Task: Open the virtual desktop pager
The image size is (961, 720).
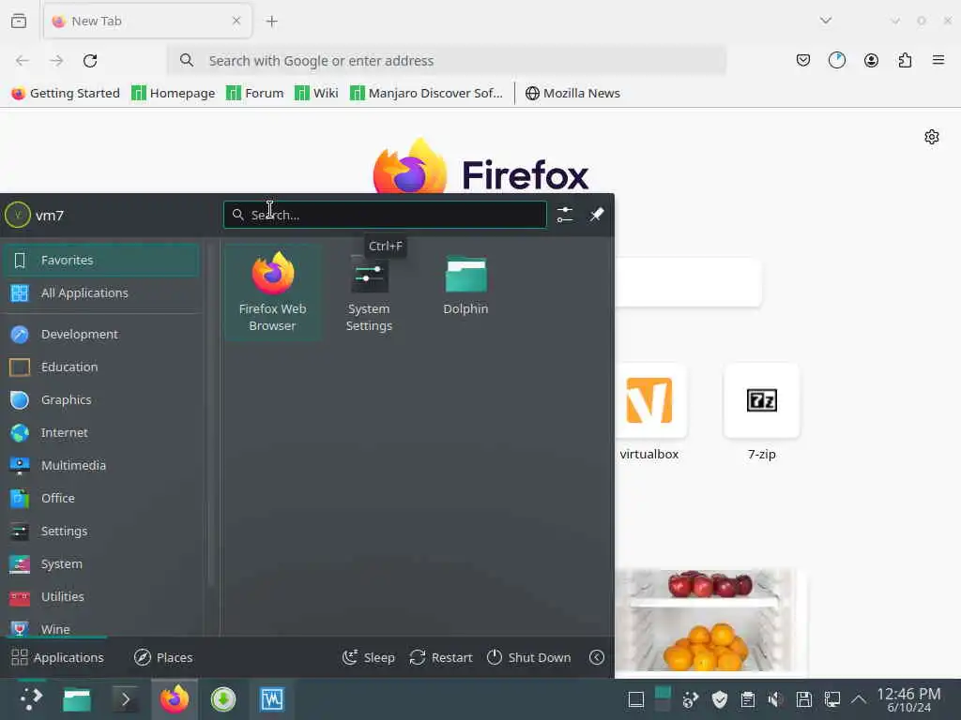Action: (663, 699)
